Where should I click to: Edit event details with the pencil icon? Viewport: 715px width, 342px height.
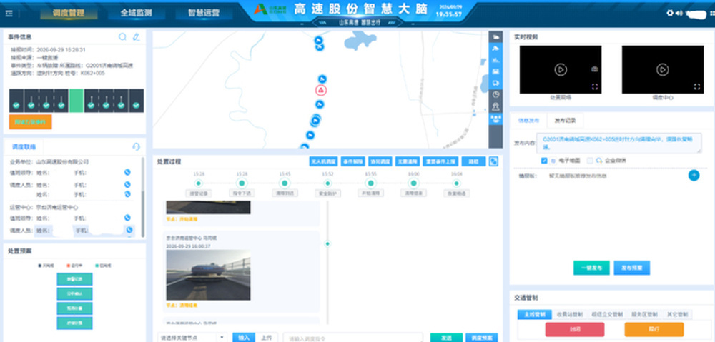point(136,37)
